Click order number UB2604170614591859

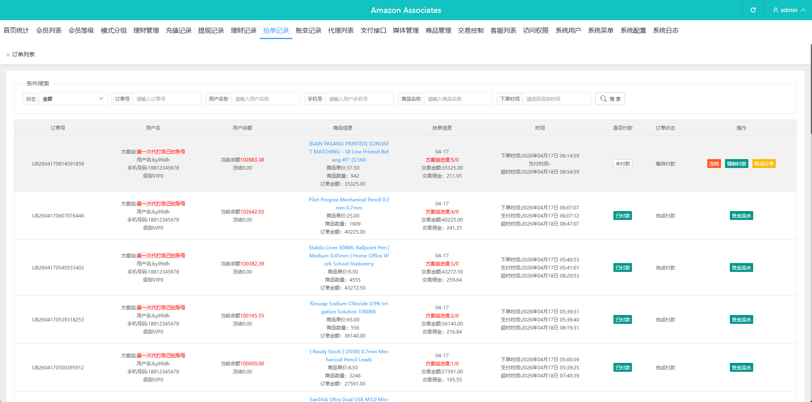click(x=58, y=164)
